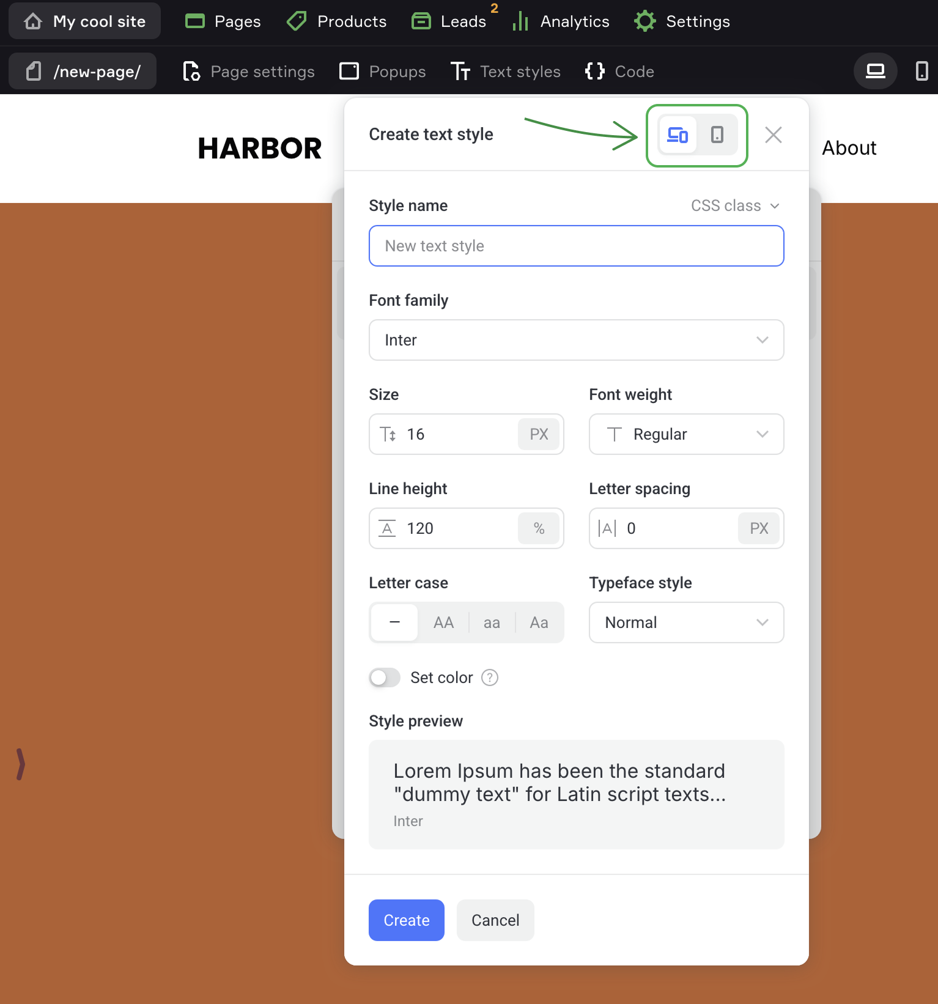Switch dialog to desktop device view icon
Screen dimensions: 938x1004
pos(678,135)
